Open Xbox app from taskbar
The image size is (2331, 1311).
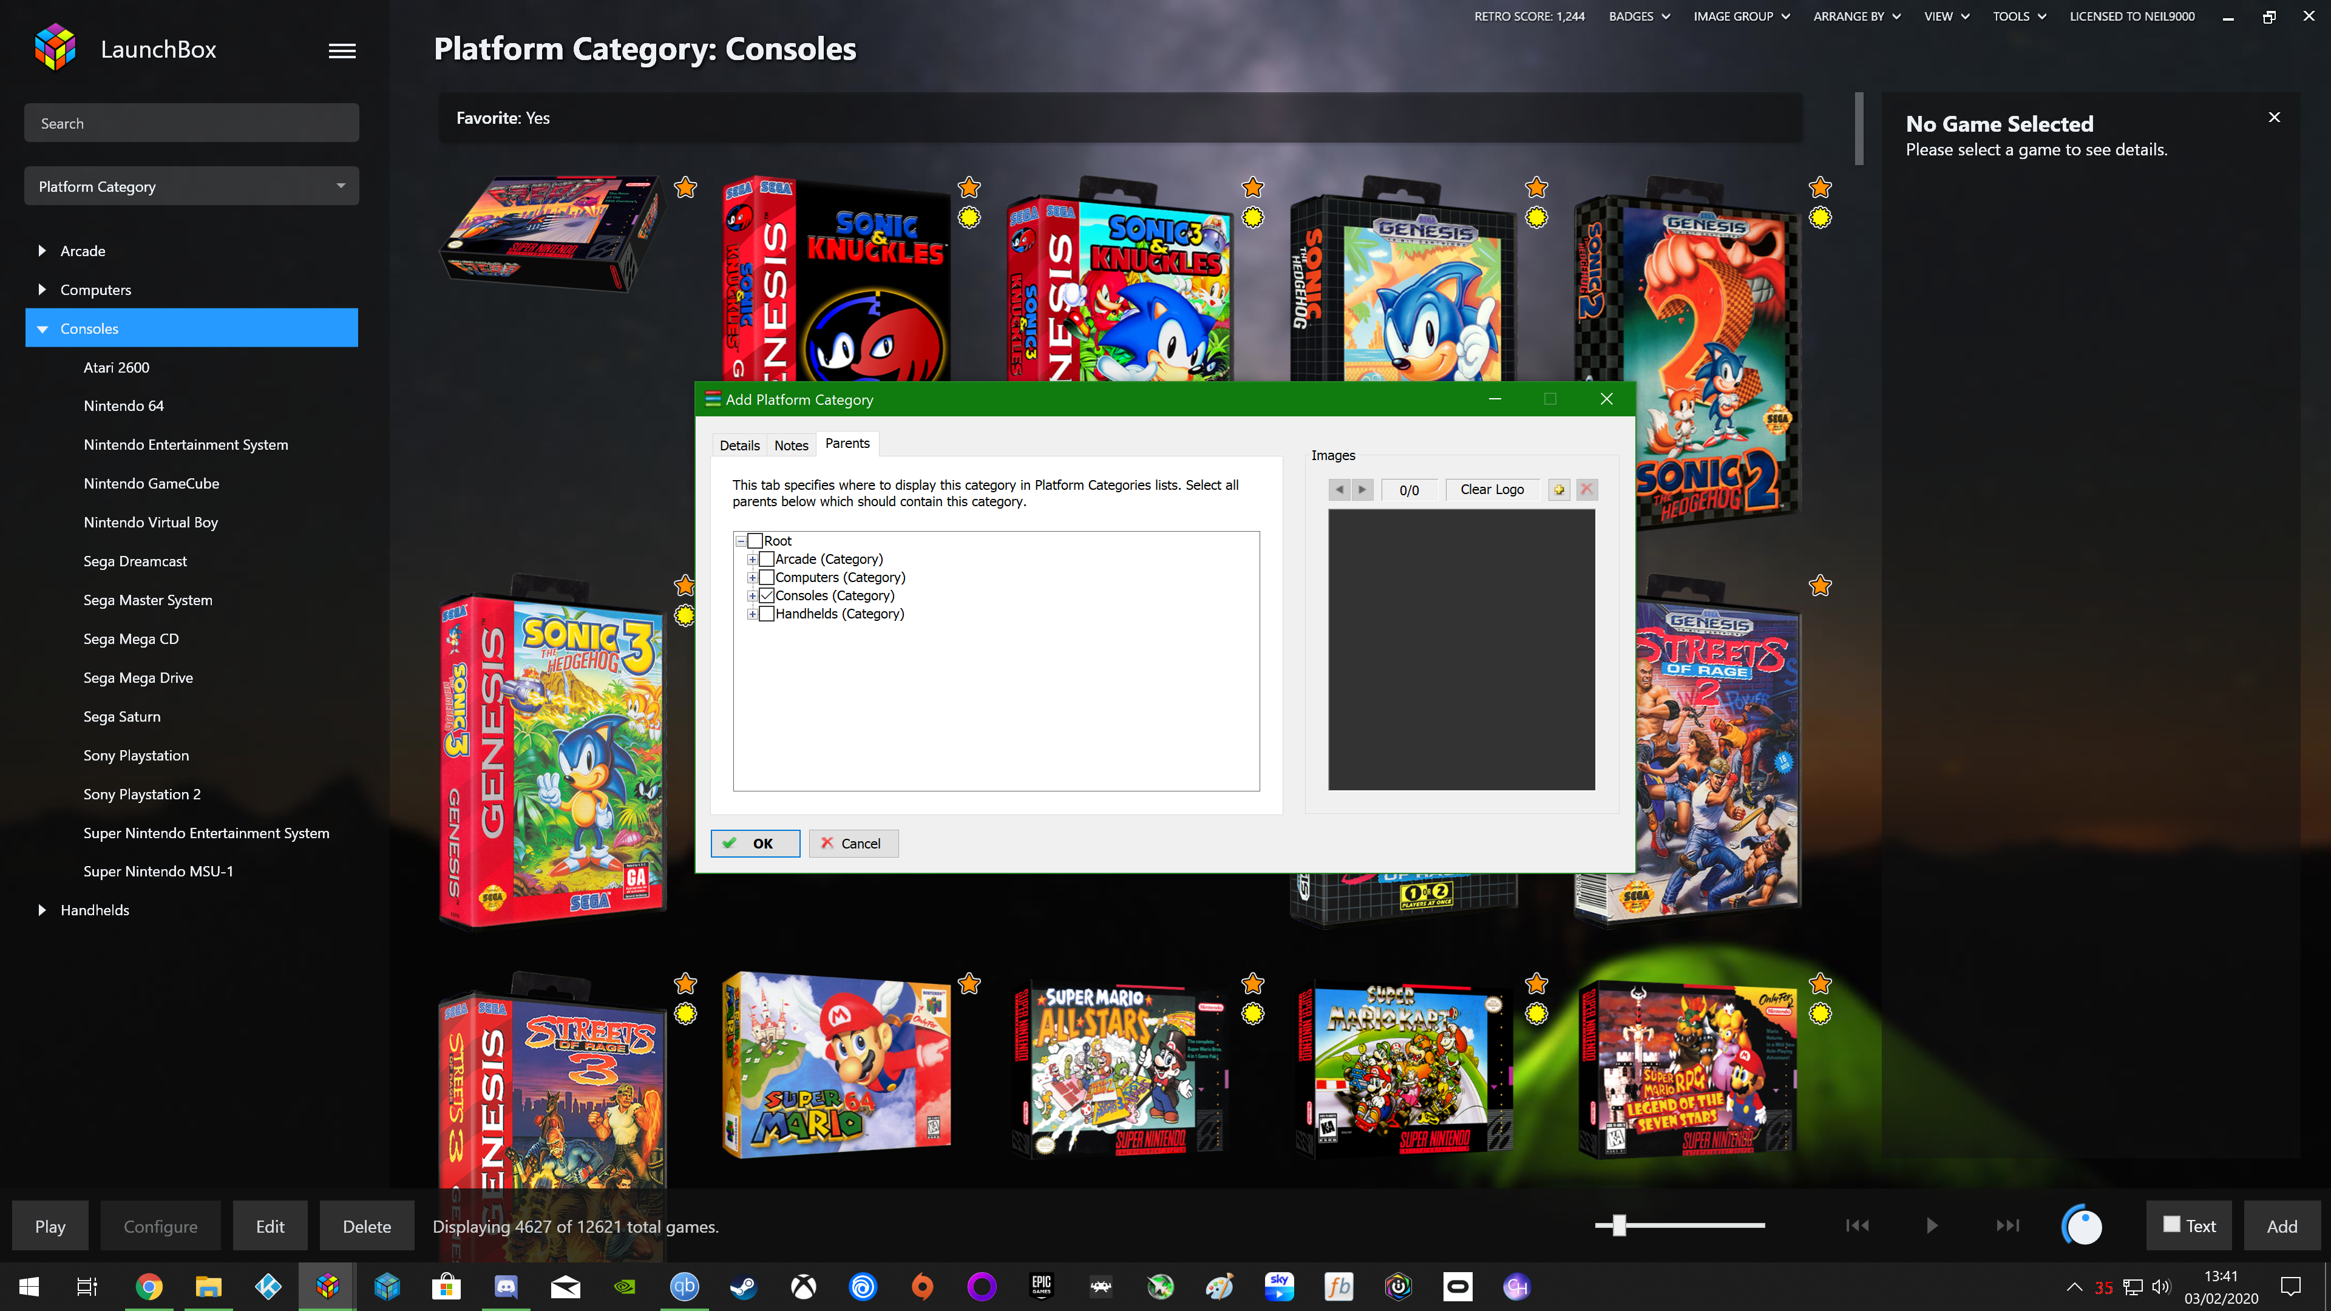click(804, 1287)
